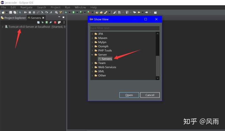Screen dimensions: 225x131
Task: Open the Back history dropdown arrow
Action: coord(142,12)
